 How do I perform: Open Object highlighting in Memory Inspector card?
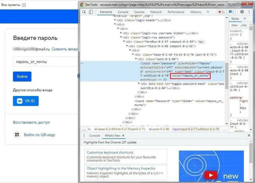click(126, 173)
